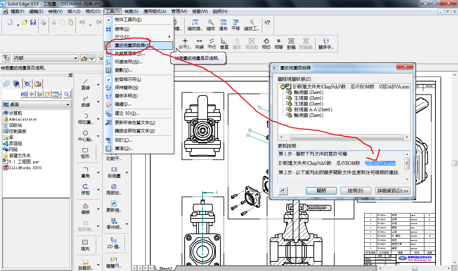Click the What's This help cursor icon
Viewport: 458px width, 271px height.
point(267,22)
